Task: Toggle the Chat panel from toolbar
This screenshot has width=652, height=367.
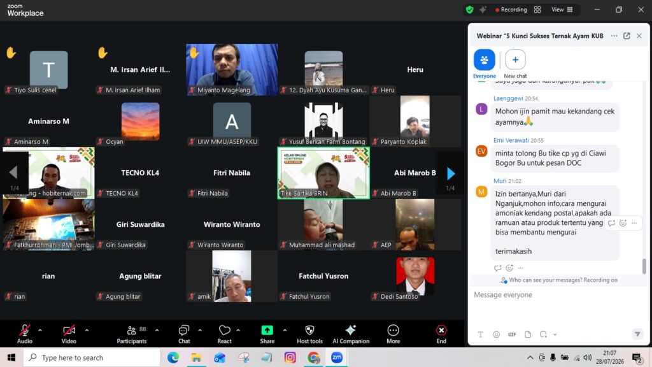Action: tap(184, 335)
